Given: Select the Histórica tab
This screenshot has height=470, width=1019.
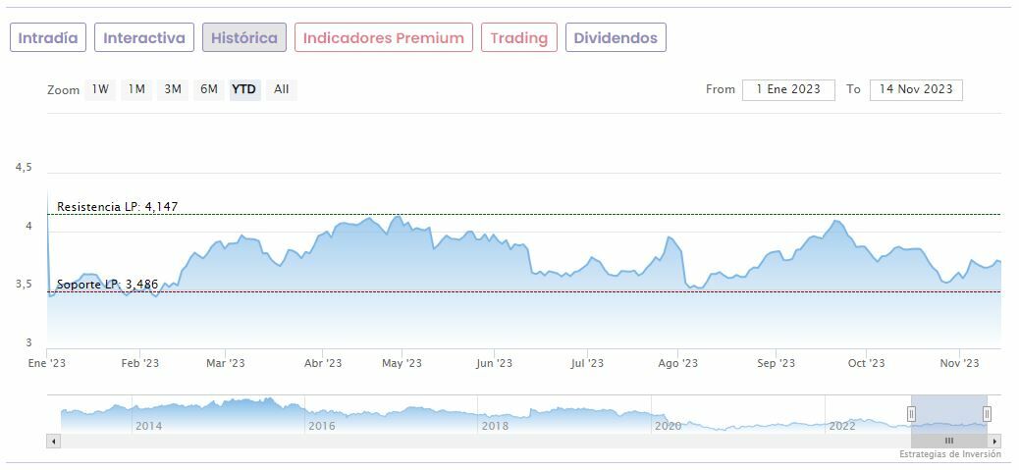Looking at the screenshot, I should pos(244,38).
